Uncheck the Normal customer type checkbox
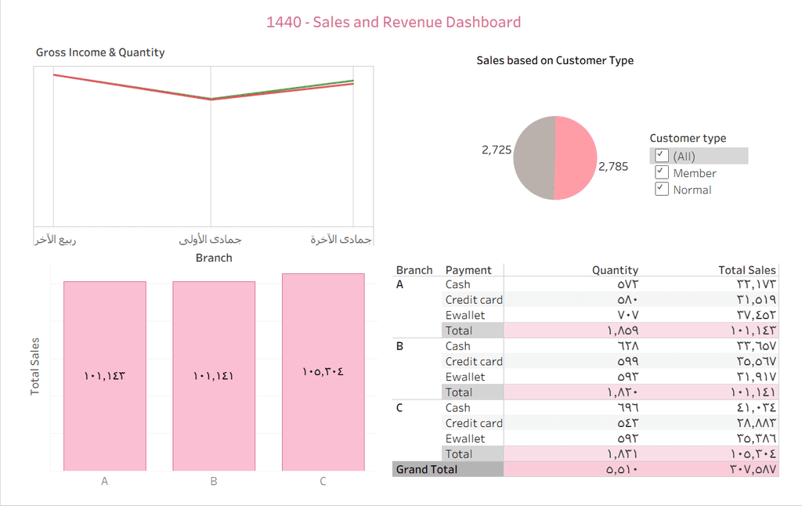The height and width of the screenshot is (506, 802). tap(662, 190)
